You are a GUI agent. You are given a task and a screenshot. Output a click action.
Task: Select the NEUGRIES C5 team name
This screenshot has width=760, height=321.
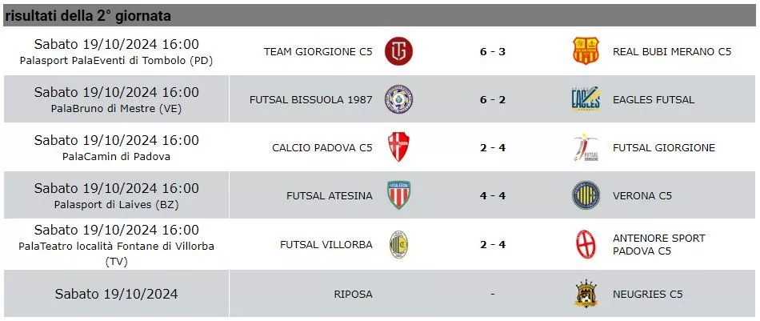point(647,294)
